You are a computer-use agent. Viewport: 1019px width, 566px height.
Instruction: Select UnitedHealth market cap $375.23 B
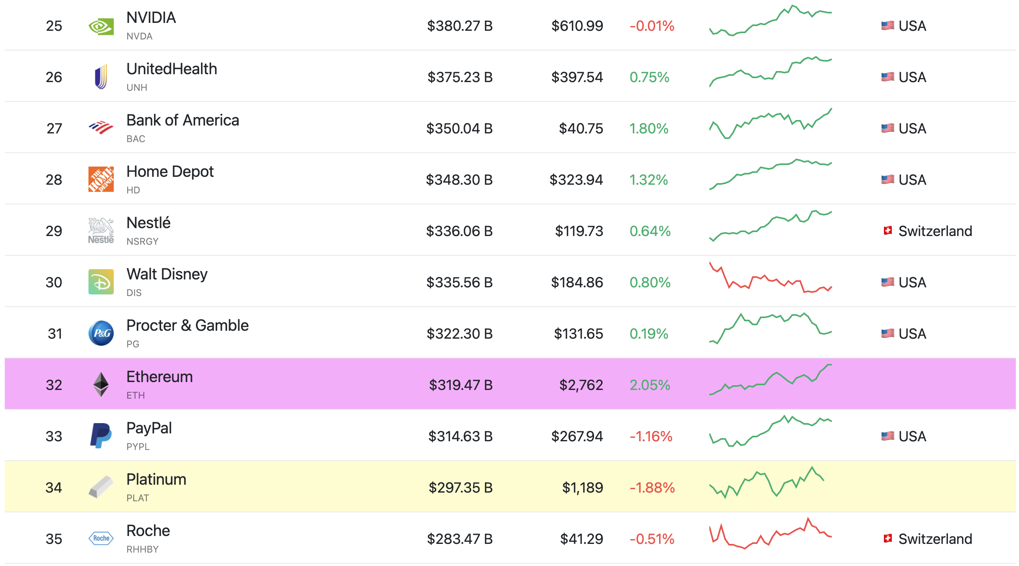tap(460, 77)
